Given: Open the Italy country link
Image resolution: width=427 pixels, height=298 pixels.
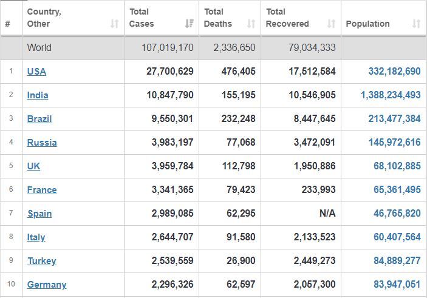Looking at the screenshot, I should (36, 237).
